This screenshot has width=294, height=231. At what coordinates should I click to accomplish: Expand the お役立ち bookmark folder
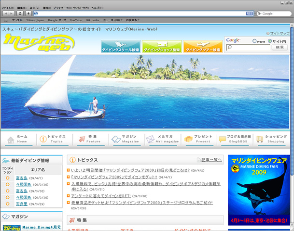pyautogui.click(x=132, y=20)
